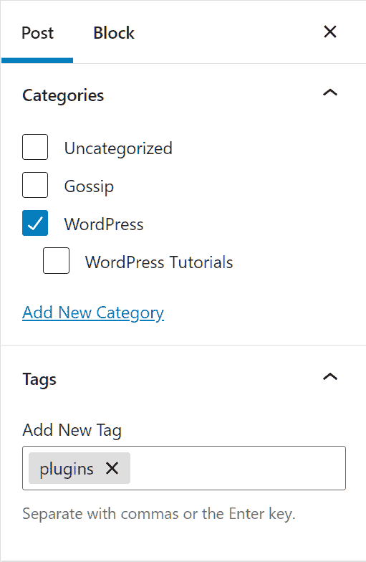This screenshot has height=562, width=366.
Task: Click the plugins tag chip
Action: [67, 469]
